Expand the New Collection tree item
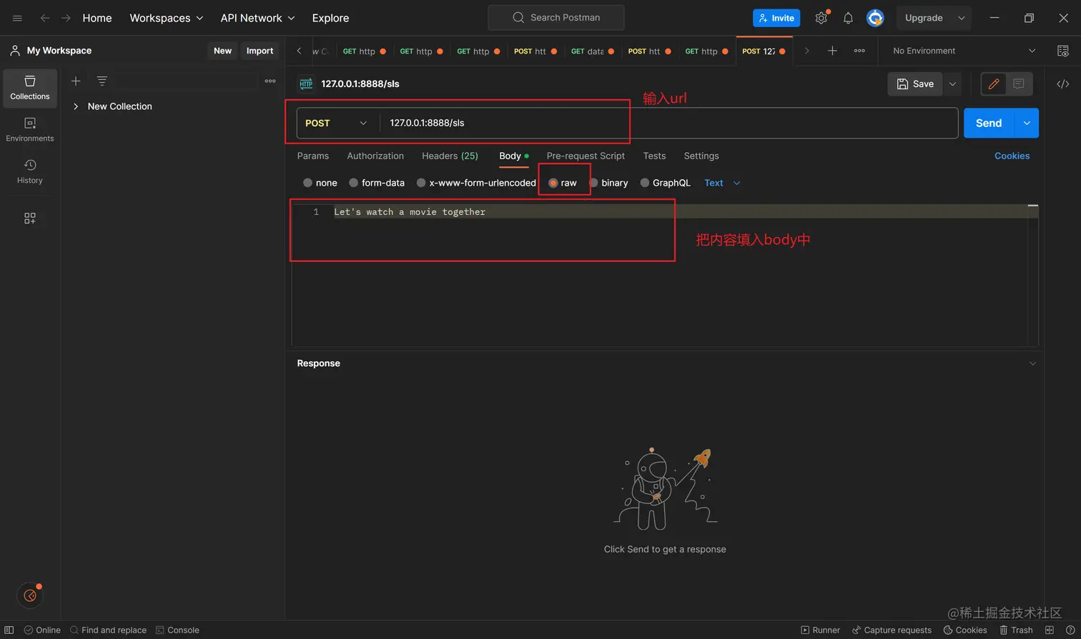The width and height of the screenshot is (1081, 639). (76, 106)
